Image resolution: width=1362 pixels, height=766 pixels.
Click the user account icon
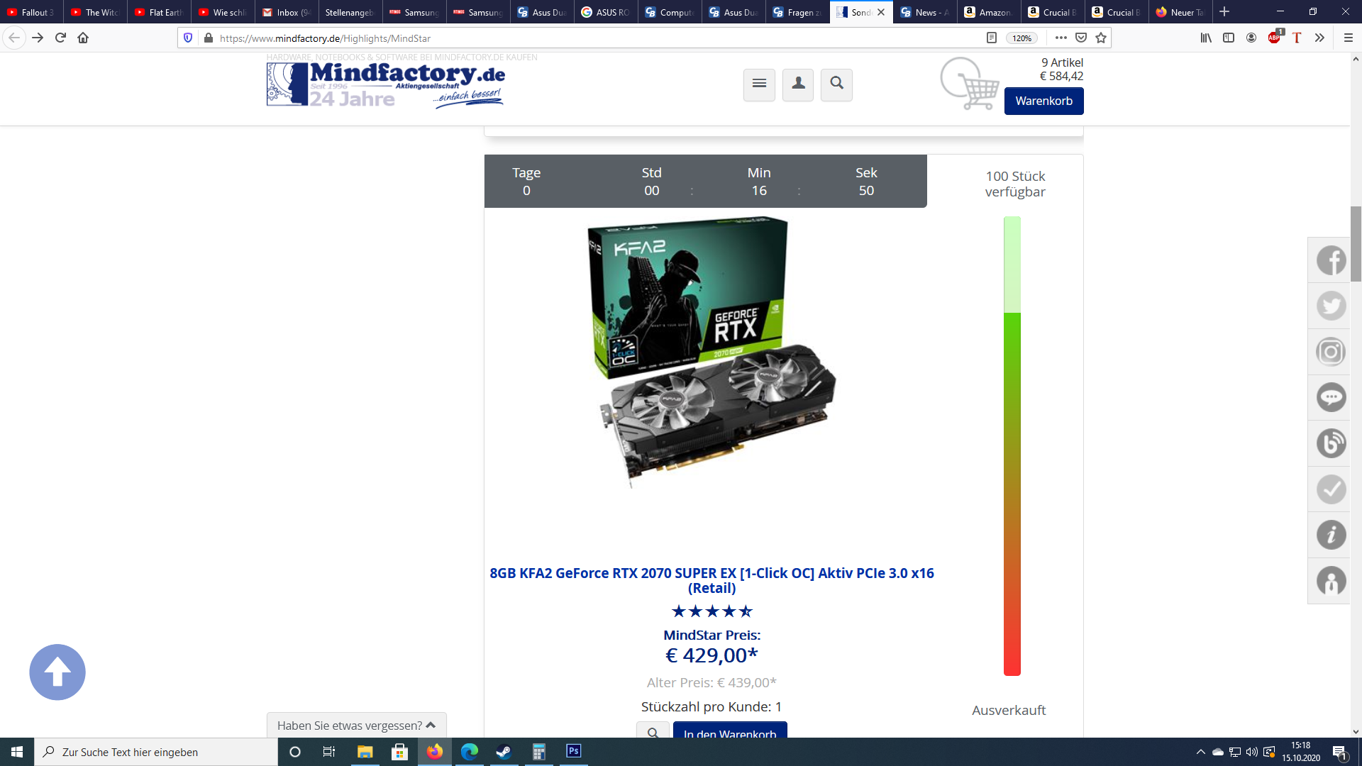click(x=798, y=84)
